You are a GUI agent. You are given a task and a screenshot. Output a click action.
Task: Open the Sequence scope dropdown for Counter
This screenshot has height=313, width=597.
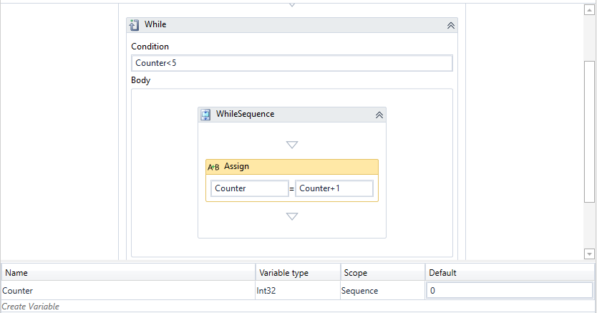pos(381,291)
